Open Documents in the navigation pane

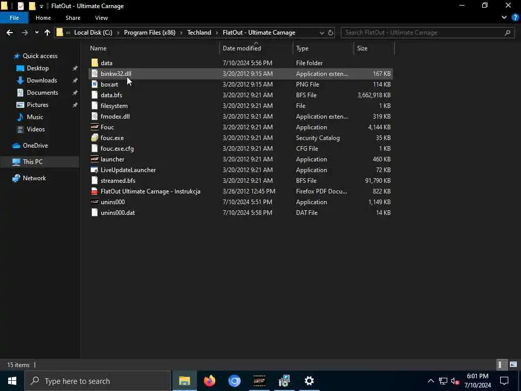tap(42, 93)
